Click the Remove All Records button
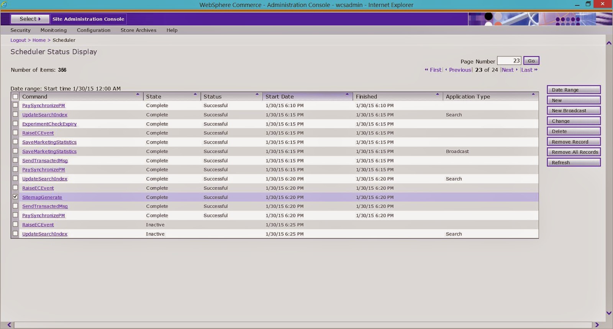The width and height of the screenshot is (613, 329). click(x=574, y=152)
